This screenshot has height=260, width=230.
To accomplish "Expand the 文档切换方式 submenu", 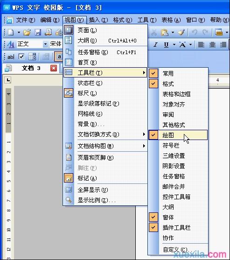I will coord(105,134).
